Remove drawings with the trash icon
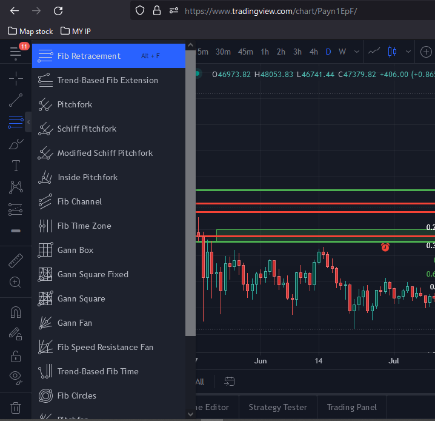Image resolution: width=435 pixels, height=421 pixels. tap(16, 408)
